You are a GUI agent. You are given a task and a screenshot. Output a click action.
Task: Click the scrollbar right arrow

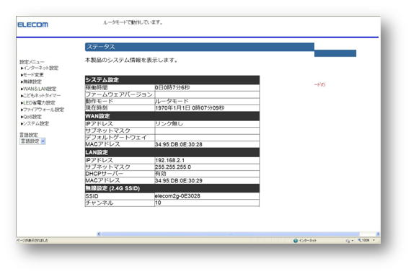(x=378, y=234)
